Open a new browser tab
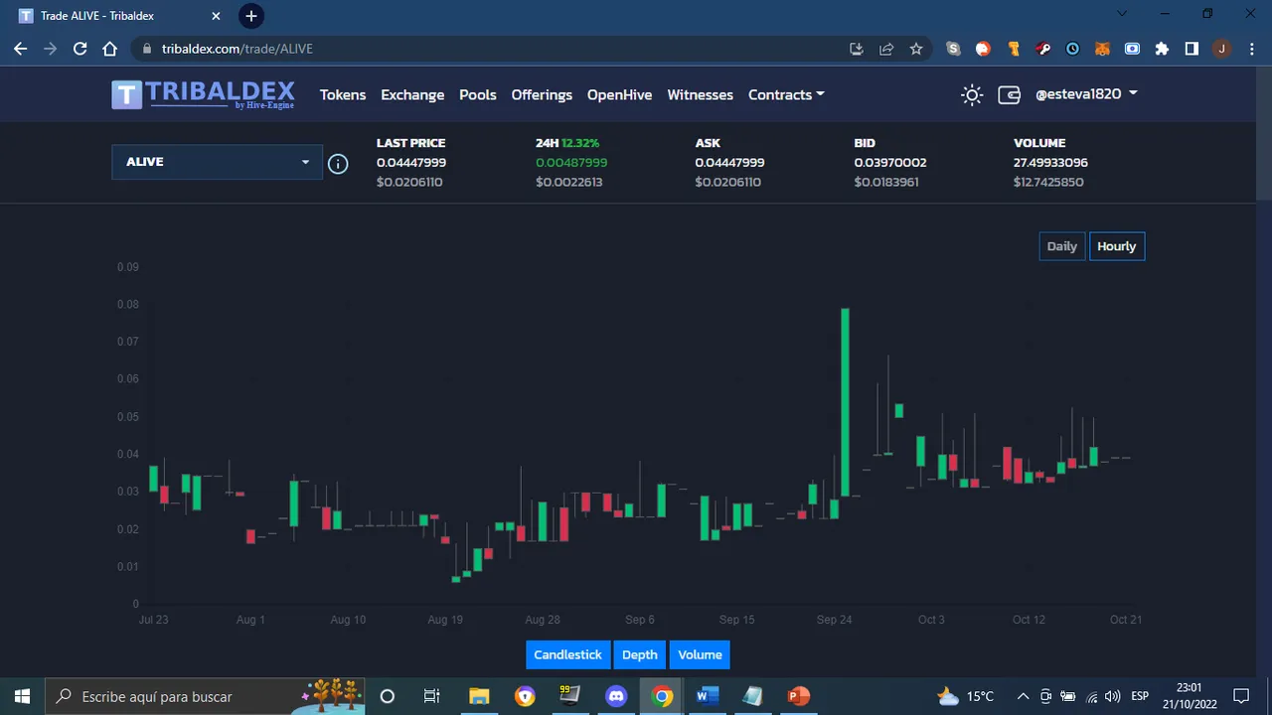Screen dimensions: 1272x715 [x=251, y=16]
